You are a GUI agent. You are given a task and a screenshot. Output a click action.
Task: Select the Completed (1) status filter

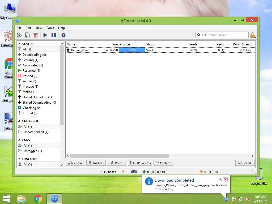point(38,65)
